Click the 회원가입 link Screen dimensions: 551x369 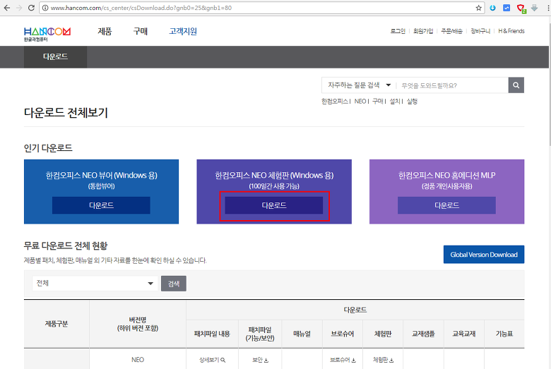423,31
